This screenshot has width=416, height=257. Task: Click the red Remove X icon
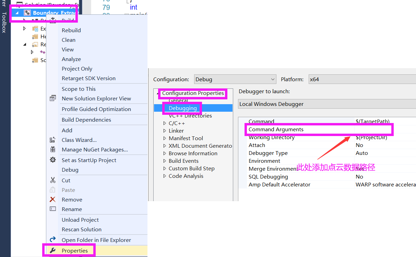tap(52, 199)
